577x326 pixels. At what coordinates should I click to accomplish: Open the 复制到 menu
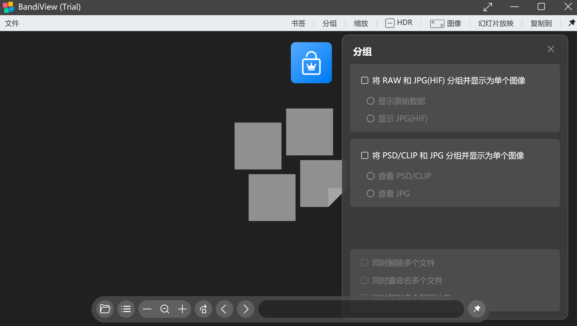tap(541, 23)
